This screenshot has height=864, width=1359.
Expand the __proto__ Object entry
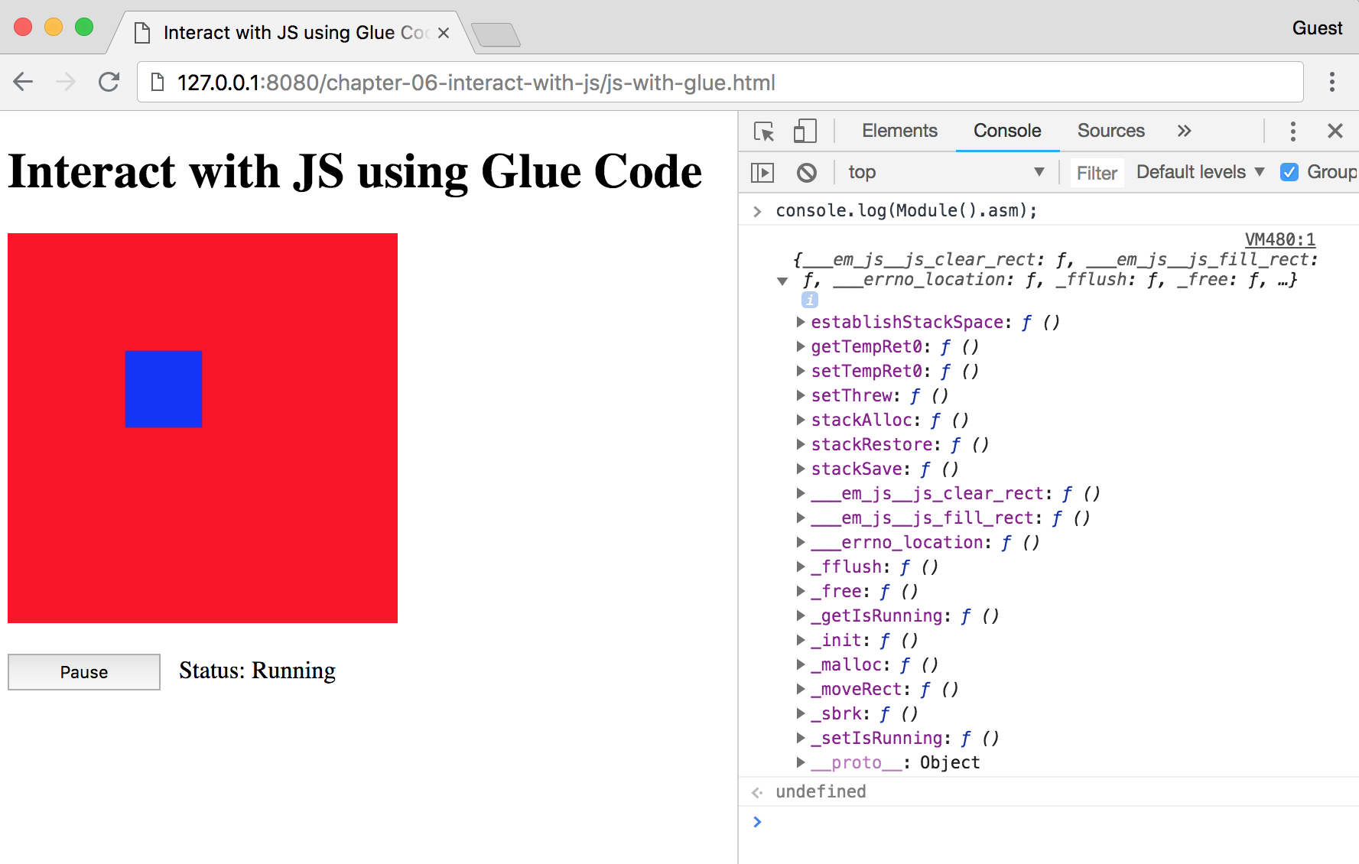(x=801, y=762)
